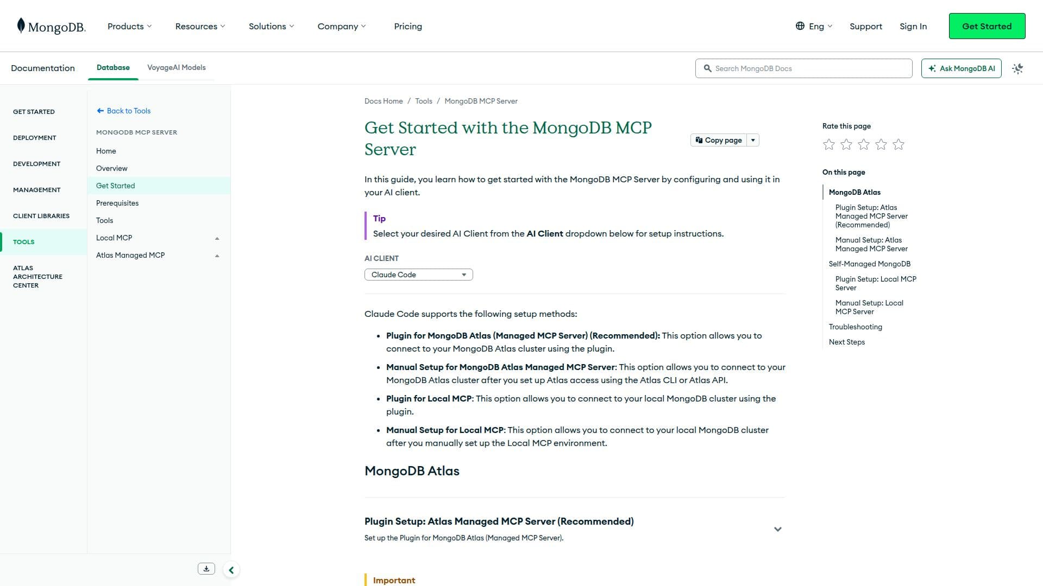Open the Support link
This screenshot has height=586, width=1043.
coord(866,26)
